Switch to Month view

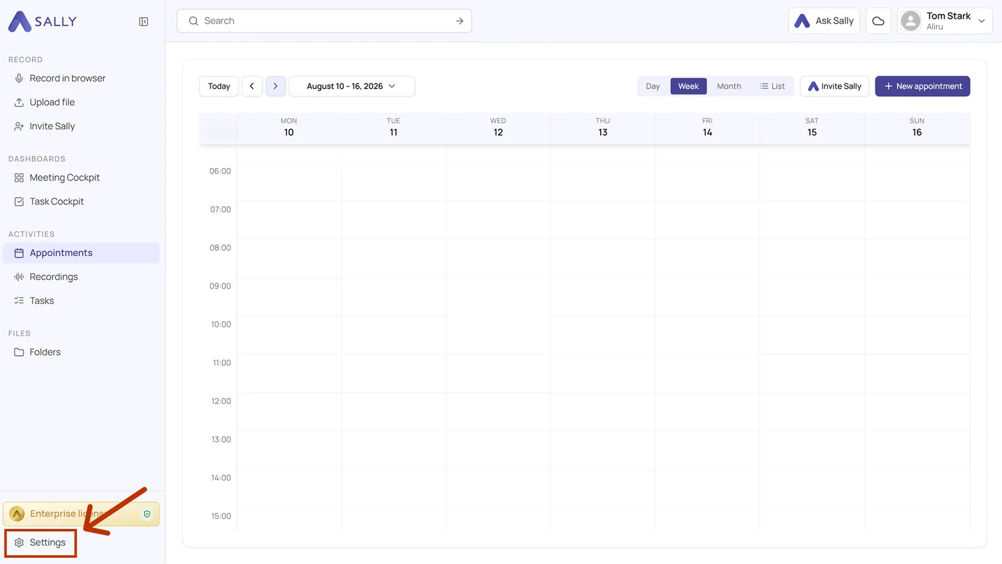click(729, 86)
